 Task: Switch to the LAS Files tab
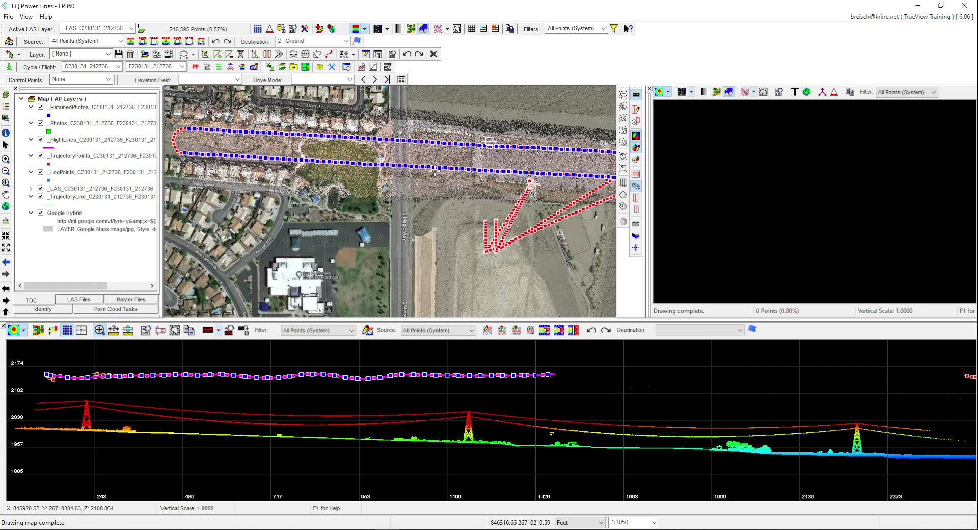pos(79,299)
